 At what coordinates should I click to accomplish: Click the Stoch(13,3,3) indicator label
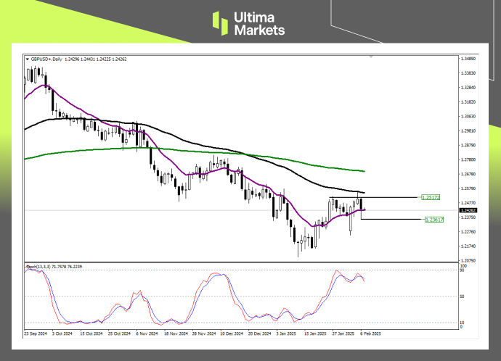pyautogui.click(x=45, y=267)
